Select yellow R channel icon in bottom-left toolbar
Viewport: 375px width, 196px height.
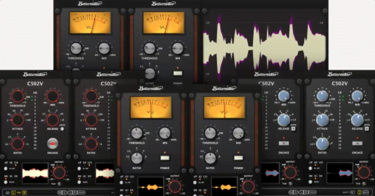24,192
